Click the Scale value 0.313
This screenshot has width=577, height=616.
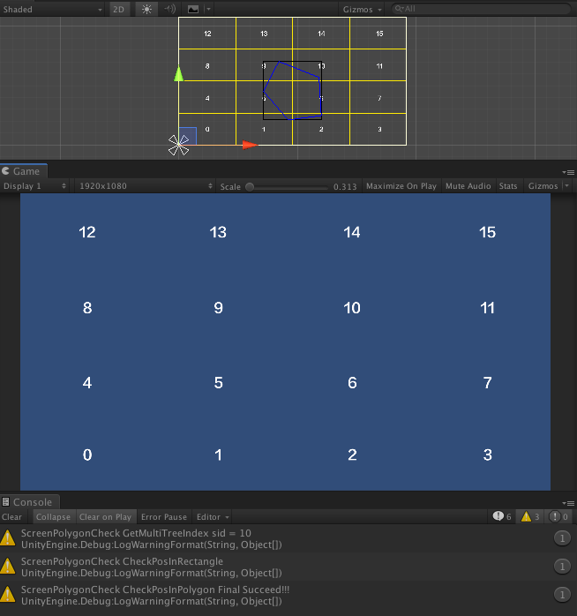[x=345, y=186]
